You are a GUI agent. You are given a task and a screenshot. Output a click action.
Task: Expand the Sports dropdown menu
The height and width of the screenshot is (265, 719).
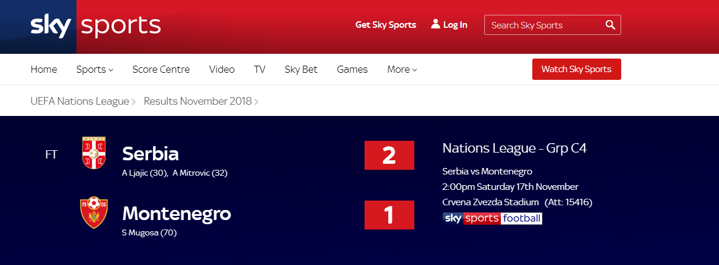coord(94,69)
